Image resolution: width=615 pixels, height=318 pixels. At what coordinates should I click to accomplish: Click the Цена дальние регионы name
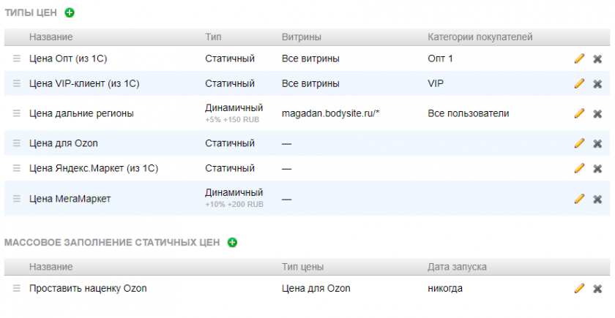pos(81,113)
